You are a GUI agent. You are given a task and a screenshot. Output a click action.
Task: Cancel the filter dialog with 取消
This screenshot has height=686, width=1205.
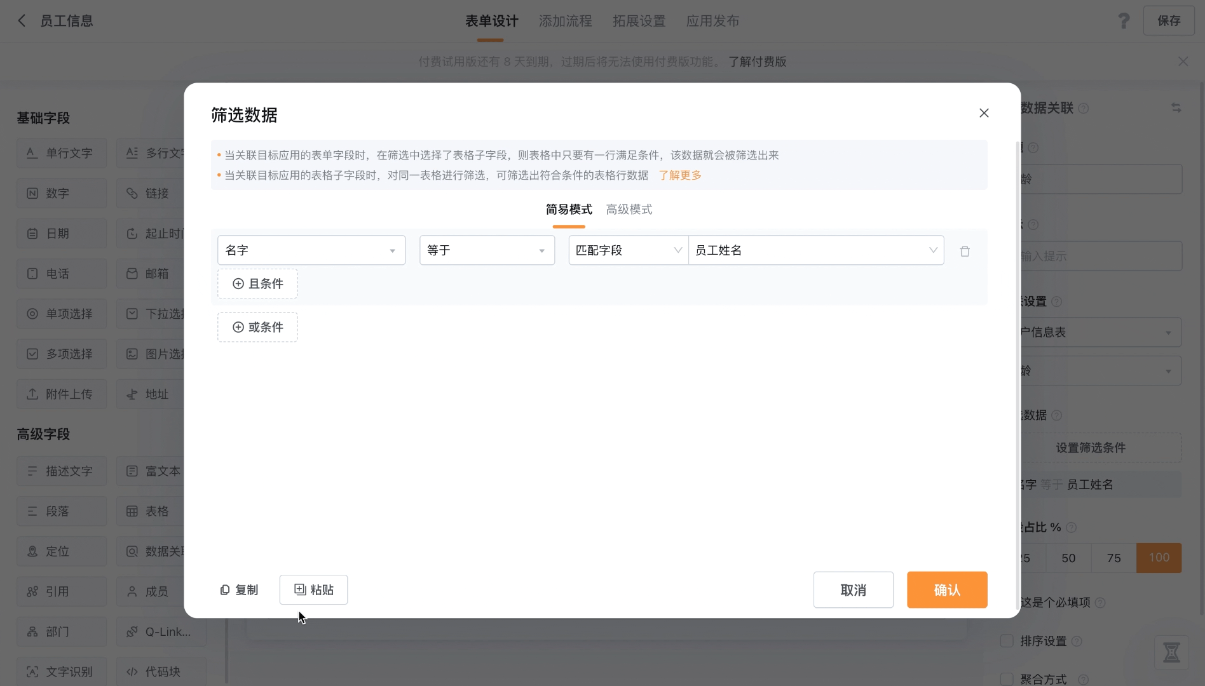tap(854, 590)
